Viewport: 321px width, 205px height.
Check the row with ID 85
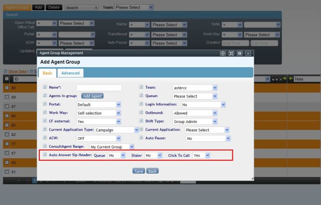coord(7,125)
